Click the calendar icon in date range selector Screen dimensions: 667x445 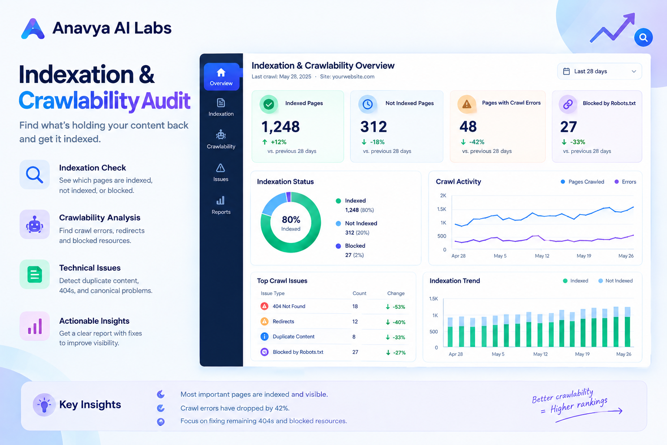[566, 71]
